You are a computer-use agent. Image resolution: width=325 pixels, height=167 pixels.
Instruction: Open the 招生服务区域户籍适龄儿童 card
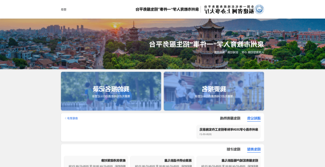228,162
